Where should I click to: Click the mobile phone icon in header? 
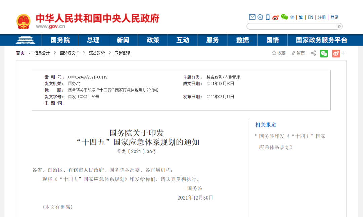click(268, 17)
